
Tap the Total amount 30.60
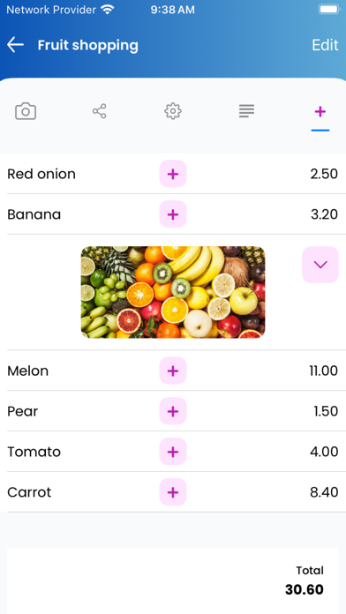(305, 589)
